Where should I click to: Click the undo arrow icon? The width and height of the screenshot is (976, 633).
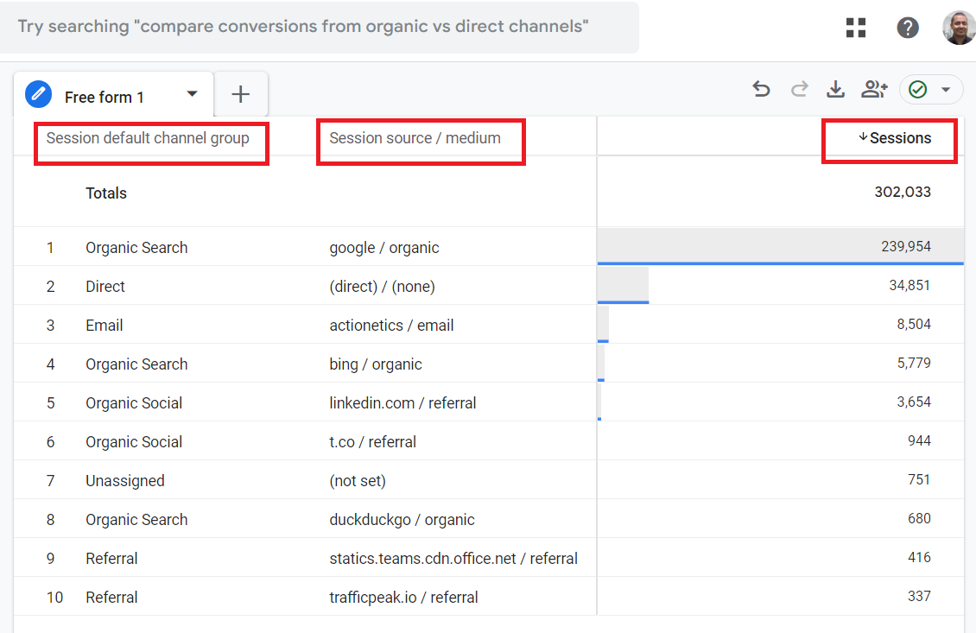point(761,89)
